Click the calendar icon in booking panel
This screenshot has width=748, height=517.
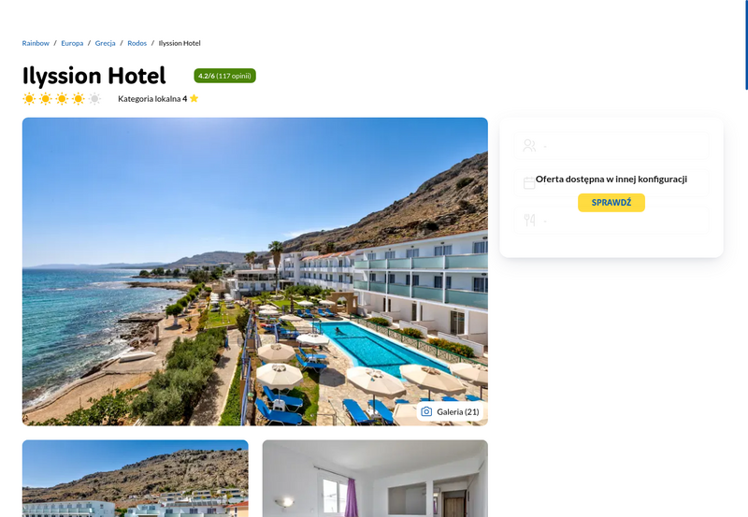[x=529, y=182]
